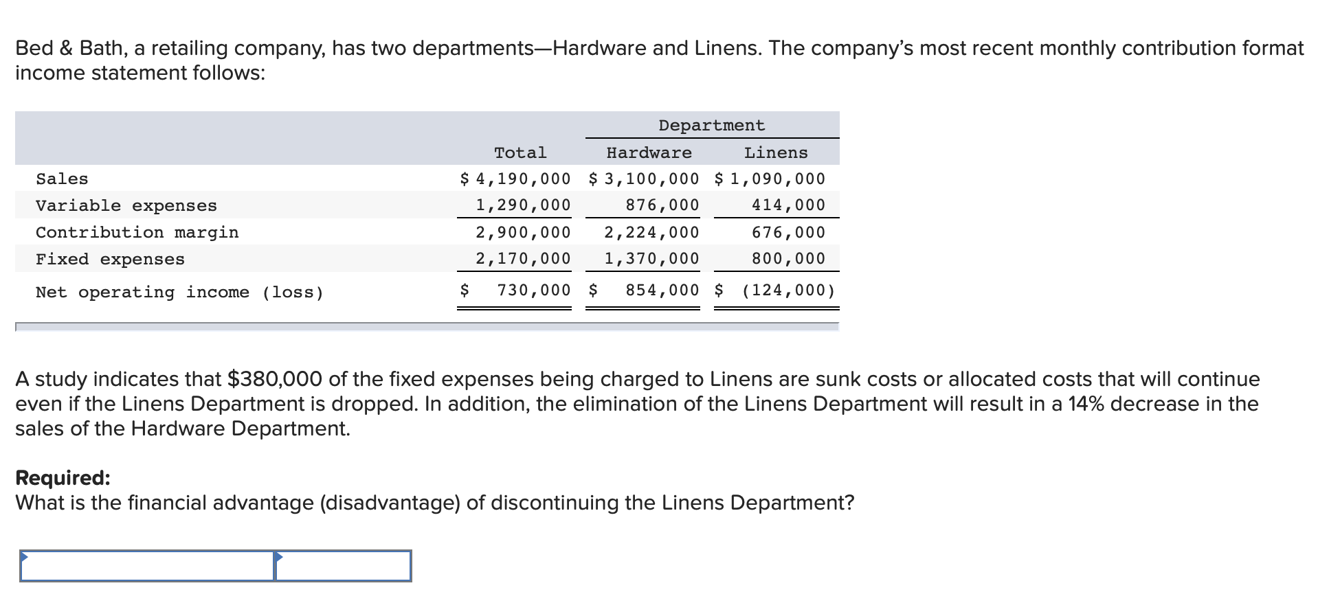Select Total contribution margin 2,900,000
Screen dimensions: 1318x614
click(x=523, y=233)
